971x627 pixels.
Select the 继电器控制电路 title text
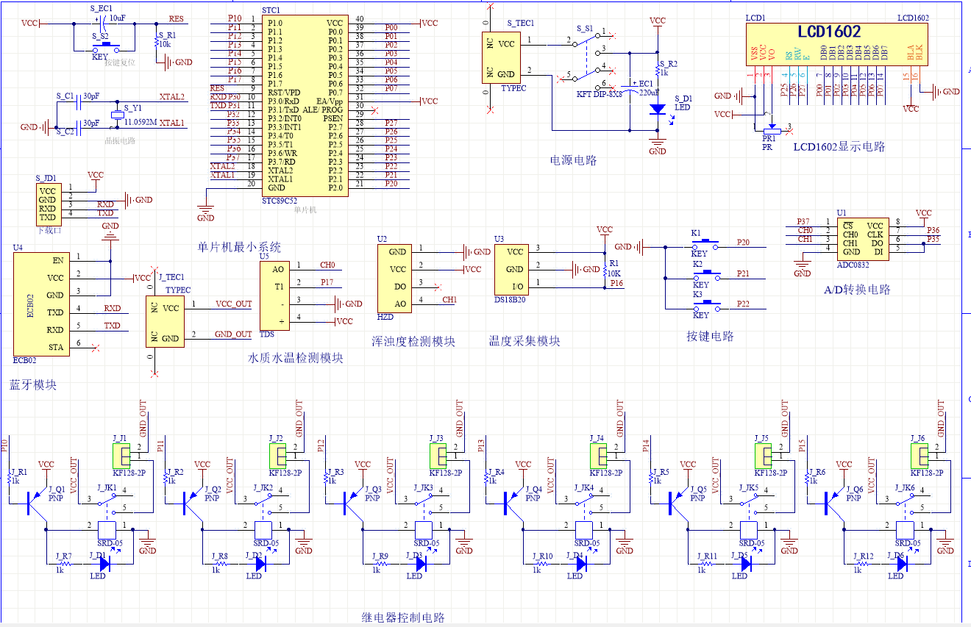[x=403, y=617]
